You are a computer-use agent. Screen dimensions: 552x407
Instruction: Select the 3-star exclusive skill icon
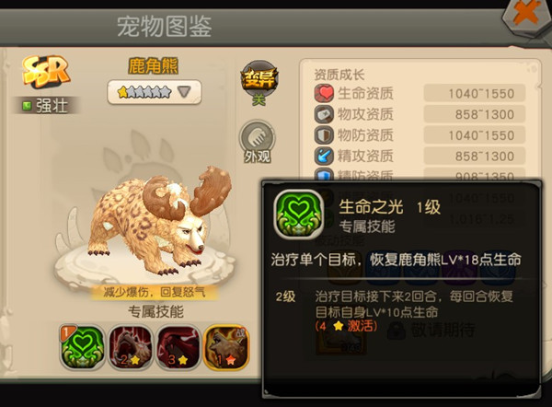(x=178, y=347)
